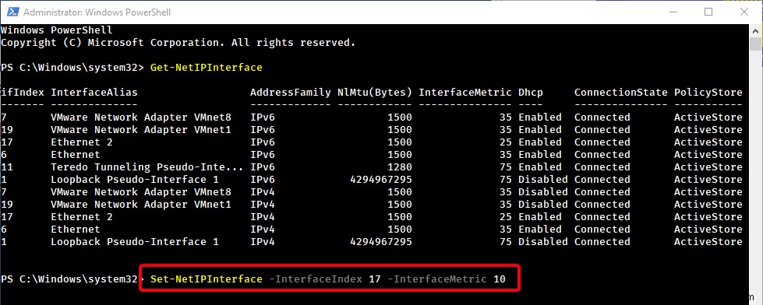Click Loopback Pseudo-Interface 1 in IPv6 row
Image resolution: width=763 pixels, height=305 pixels.
(135, 180)
